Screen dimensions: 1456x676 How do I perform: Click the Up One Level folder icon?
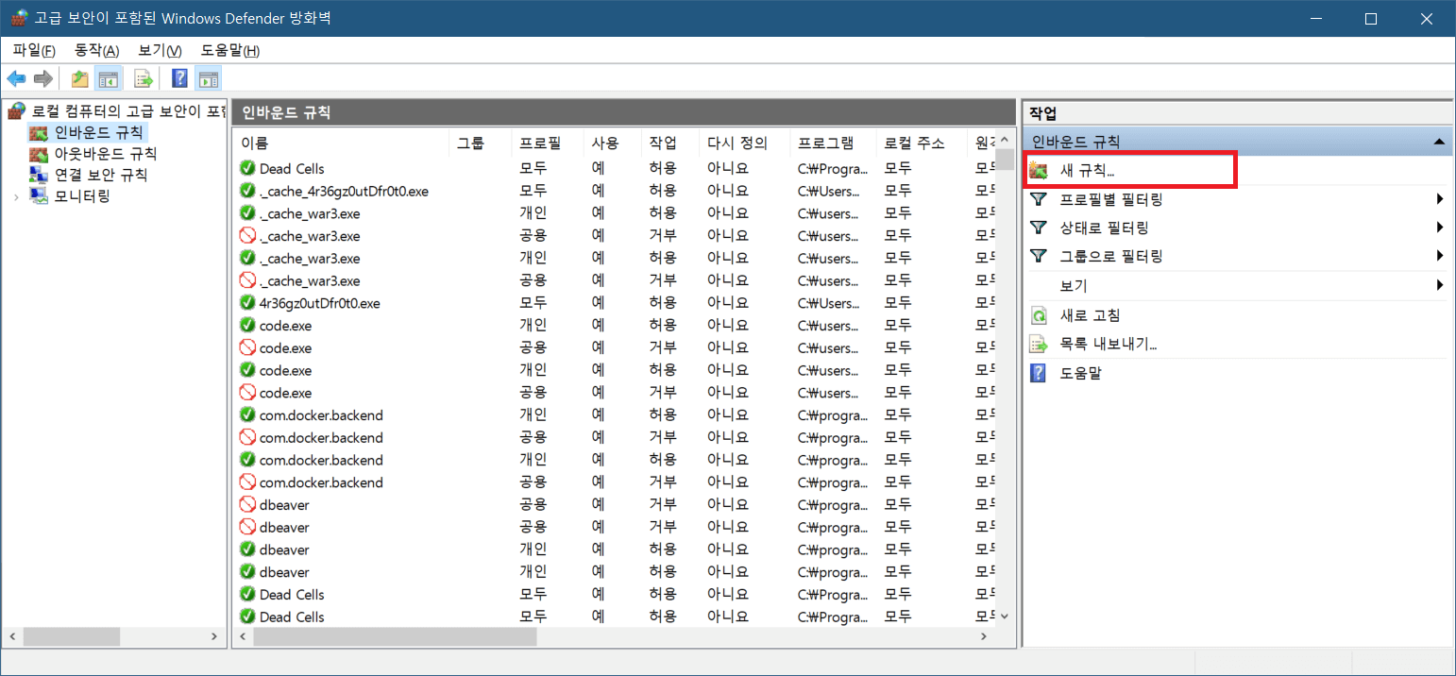point(80,78)
